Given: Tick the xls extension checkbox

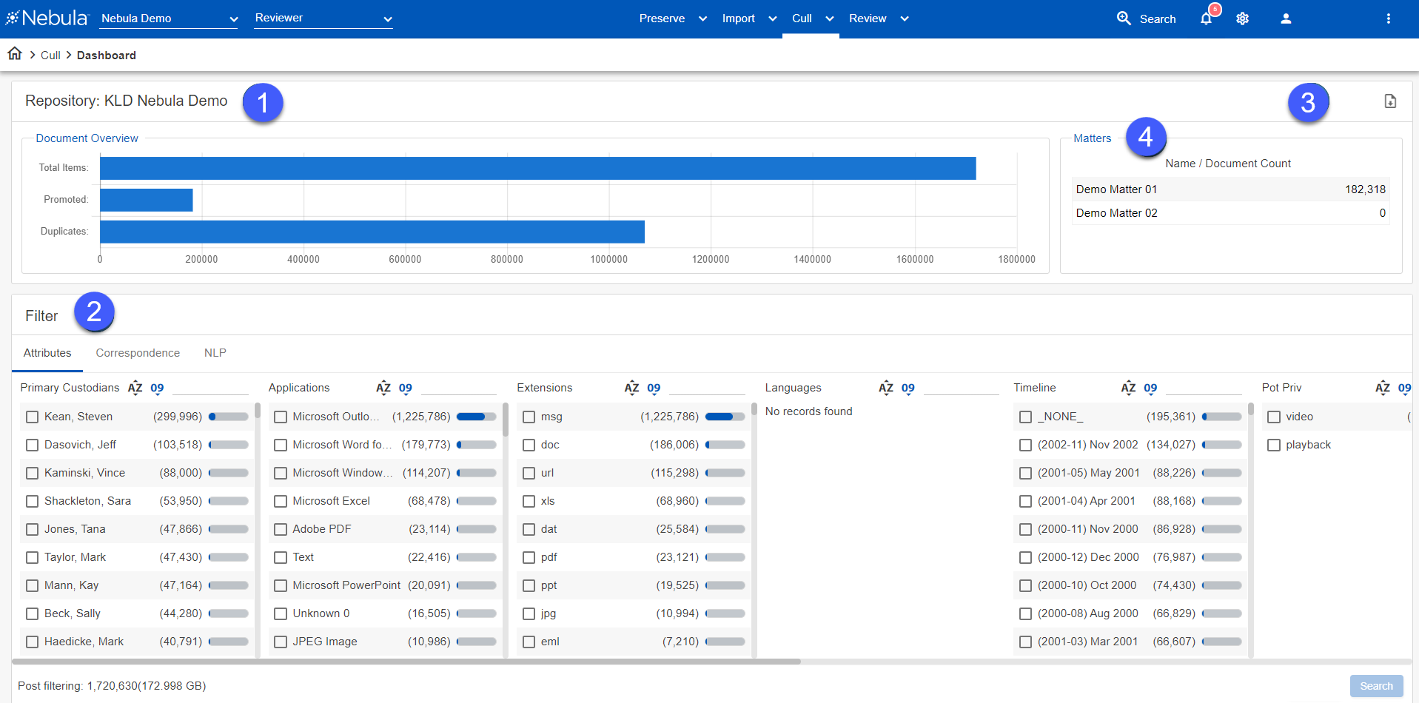Looking at the screenshot, I should 529,501.
